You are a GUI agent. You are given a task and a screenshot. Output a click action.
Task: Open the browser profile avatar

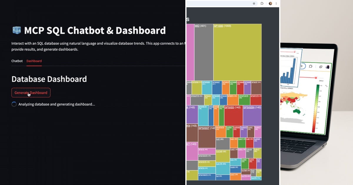[270, 4]
